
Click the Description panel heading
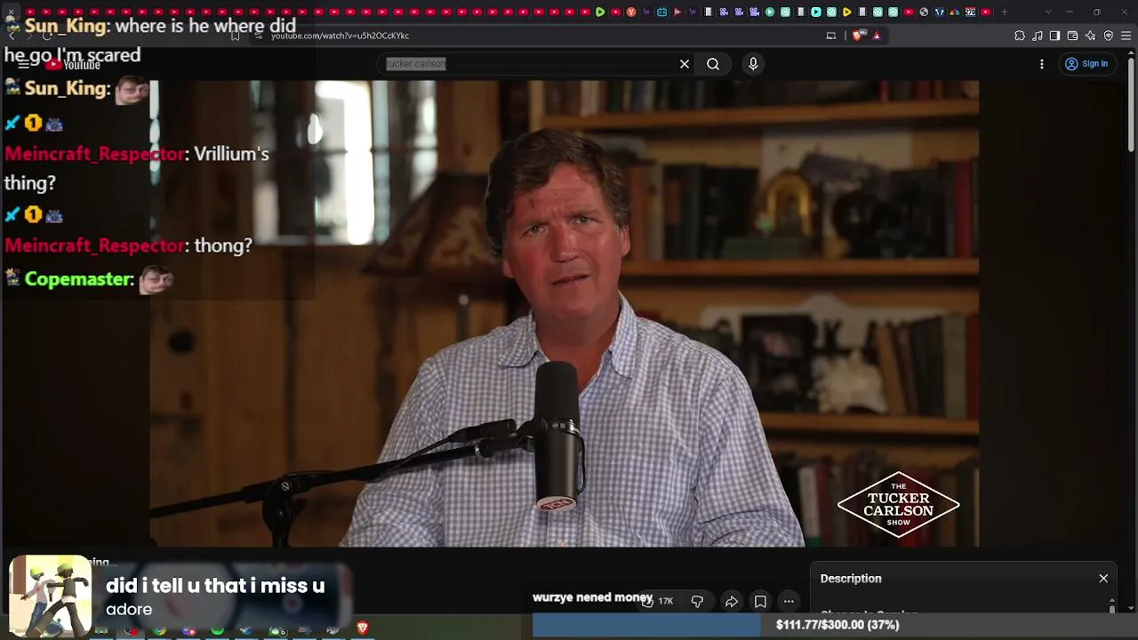(851, 579)
